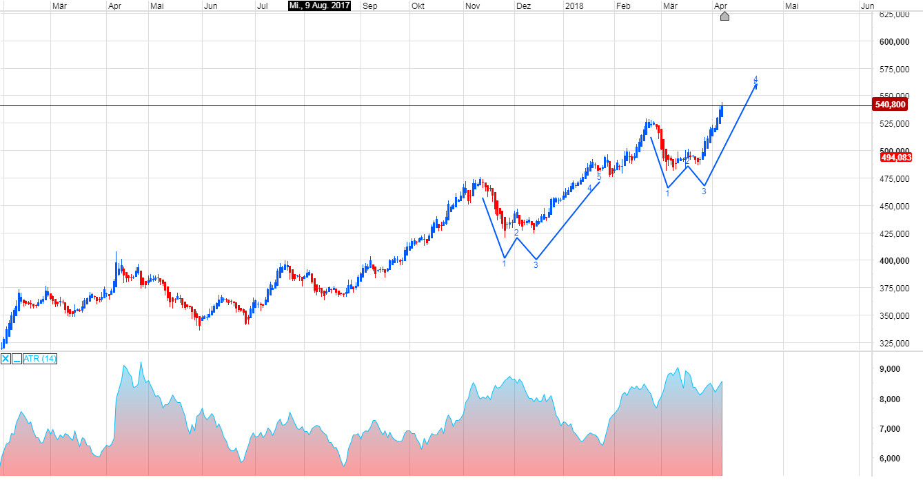Click the wave '2' annotation on the candles

click(x=515, y=233)
